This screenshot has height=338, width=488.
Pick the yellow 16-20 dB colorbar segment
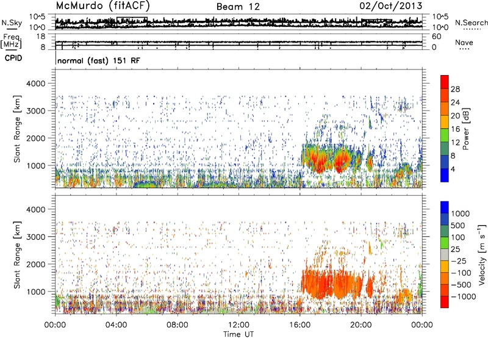coord(445,122)
